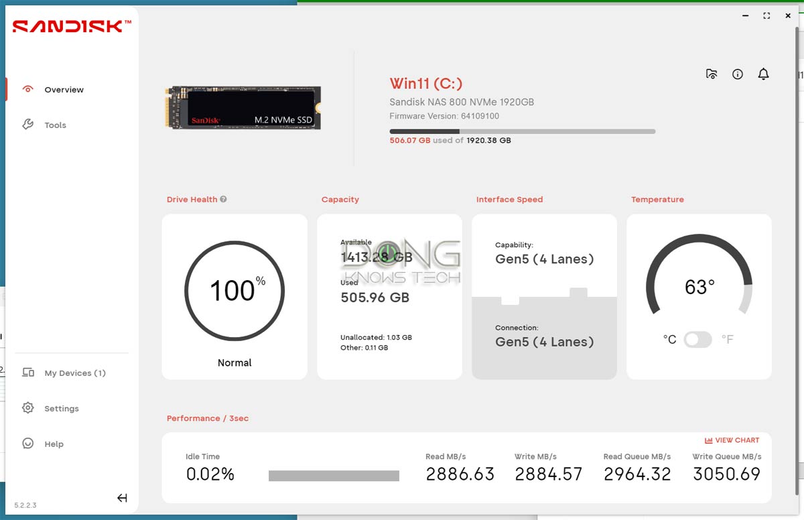Click the Idle Time 0.02% value
804x520 pixels.
pos(210,474)
